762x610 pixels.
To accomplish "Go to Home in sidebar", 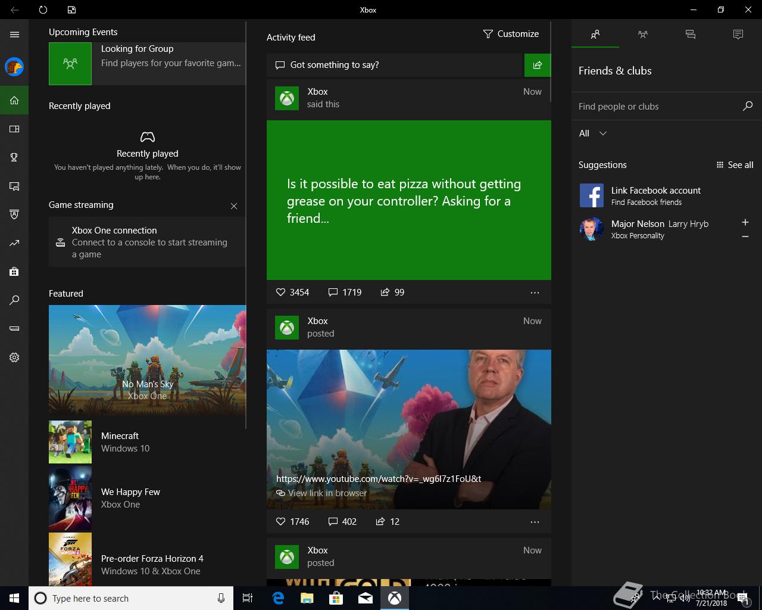I will click(x=14, y=100).
